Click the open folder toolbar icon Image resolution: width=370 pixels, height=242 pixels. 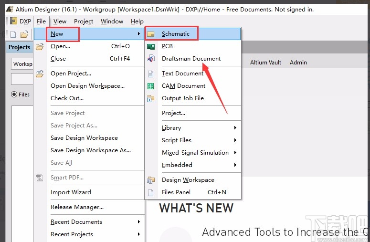(24, 34)
